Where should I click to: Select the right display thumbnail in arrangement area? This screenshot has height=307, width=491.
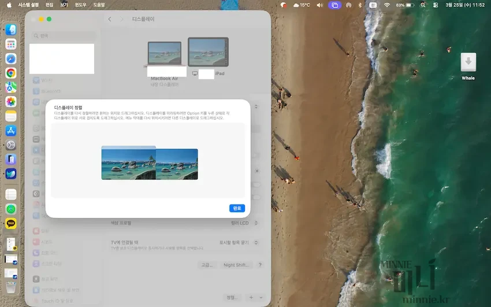tap(177, 164)
